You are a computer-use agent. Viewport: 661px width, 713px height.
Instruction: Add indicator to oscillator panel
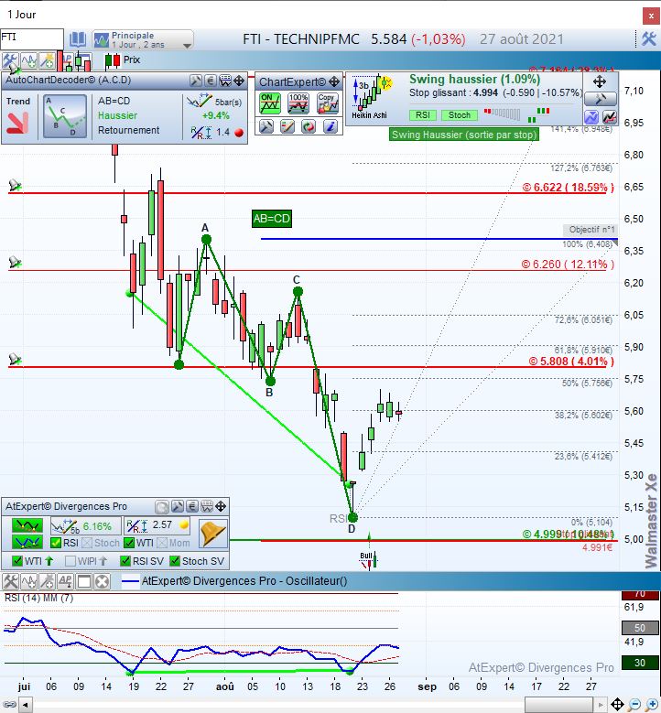[28, 581]
